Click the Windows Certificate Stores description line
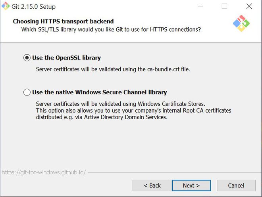This screenshot has width=262, height=197. coord(120,104)
